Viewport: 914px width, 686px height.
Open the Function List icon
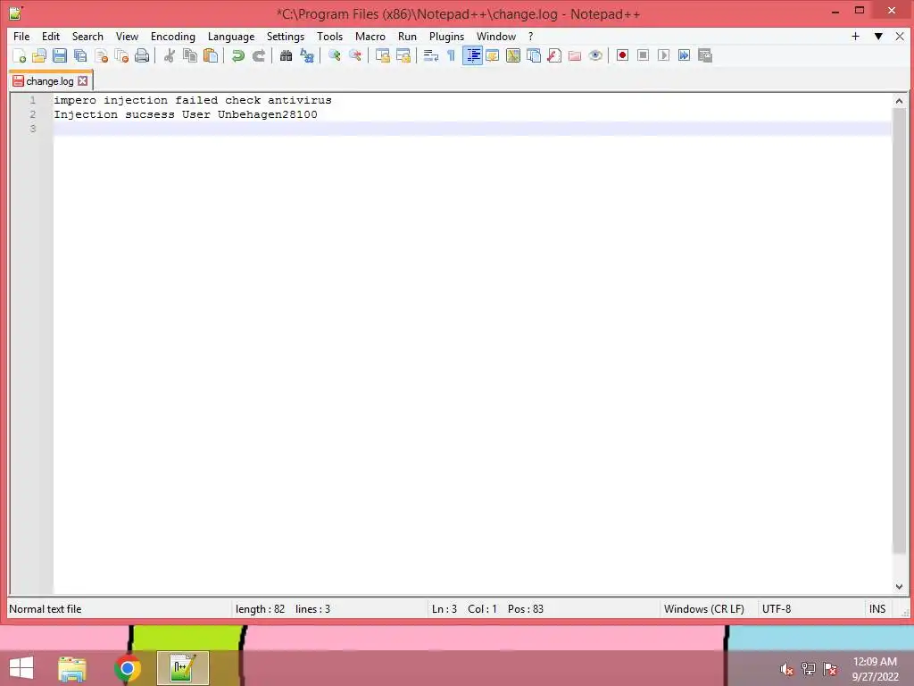click(x=554, y=55)
